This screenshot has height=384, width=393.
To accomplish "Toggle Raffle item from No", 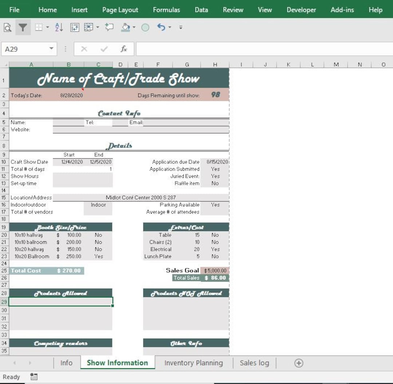I will point(215,183).
